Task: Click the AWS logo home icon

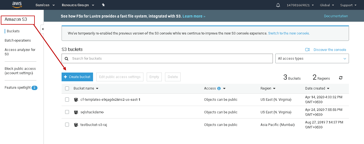Action: 17,5
